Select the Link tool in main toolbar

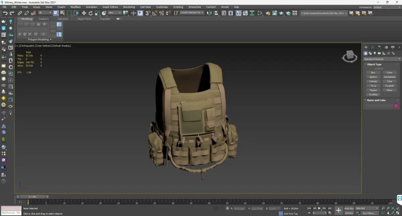click(20, 13)
